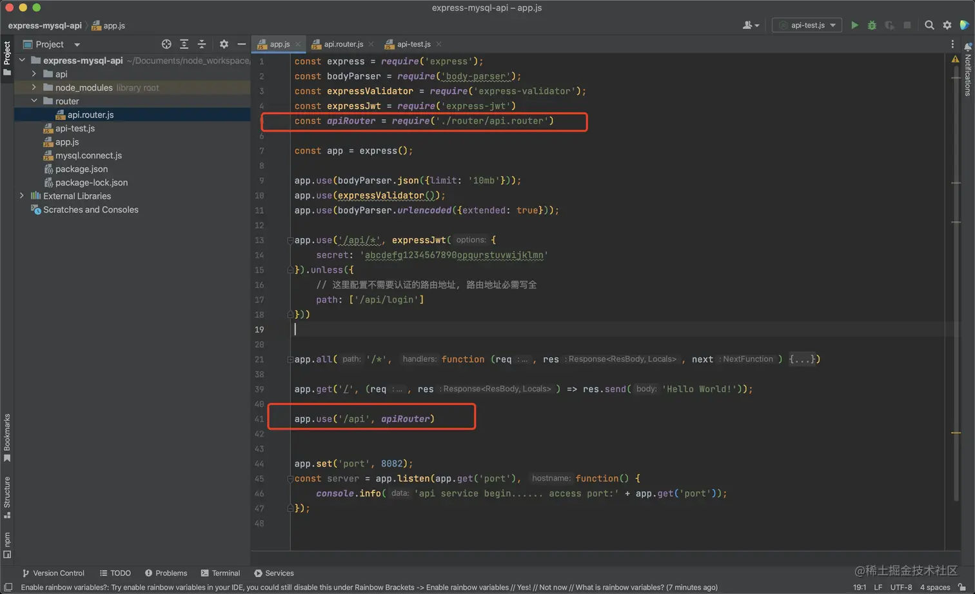Open the Terminal tool window

tap(221, 573)
